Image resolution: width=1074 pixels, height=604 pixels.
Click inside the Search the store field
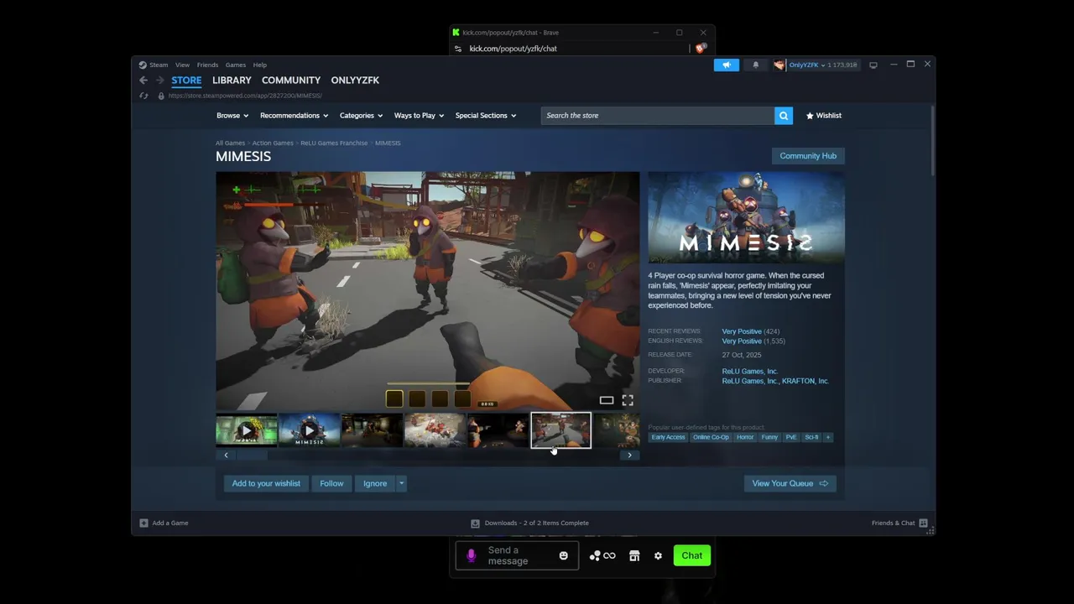(x=658, y=116)
